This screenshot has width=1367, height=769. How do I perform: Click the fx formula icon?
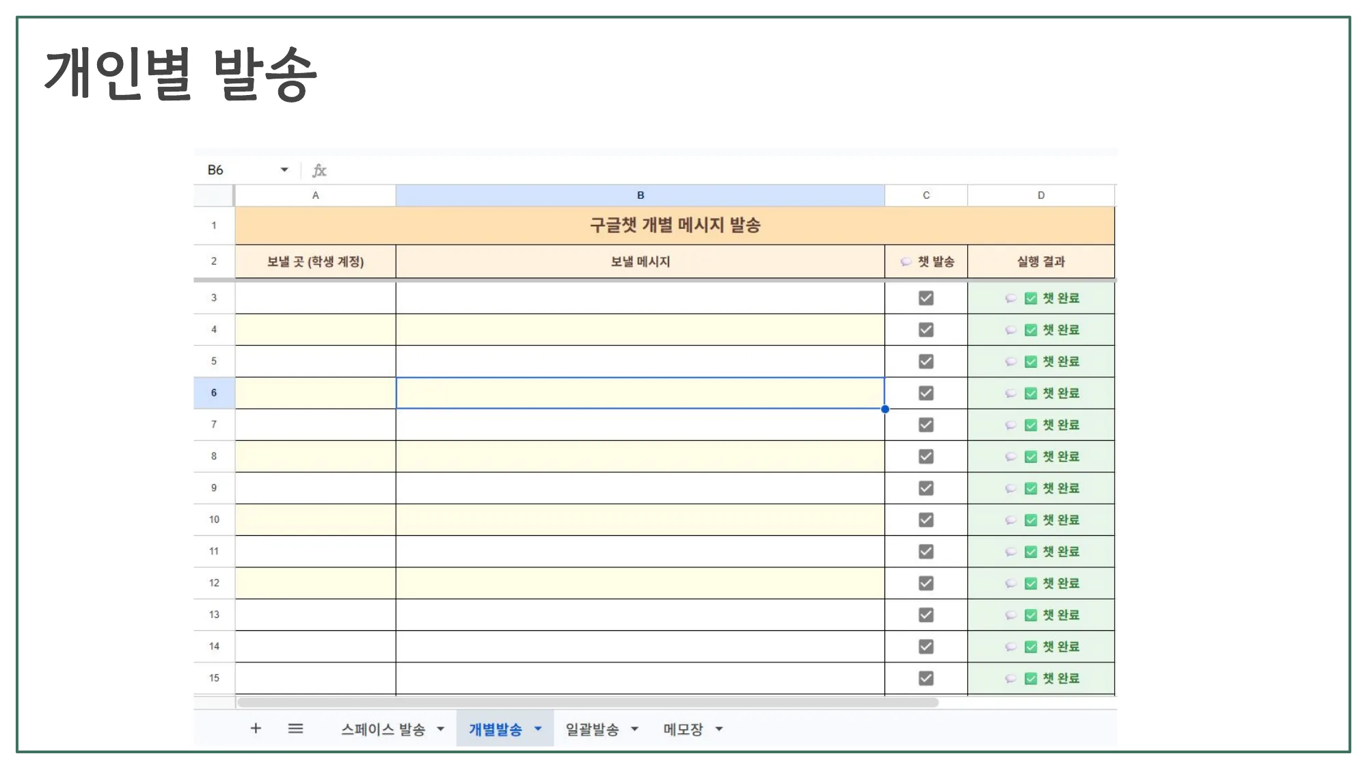319,170
